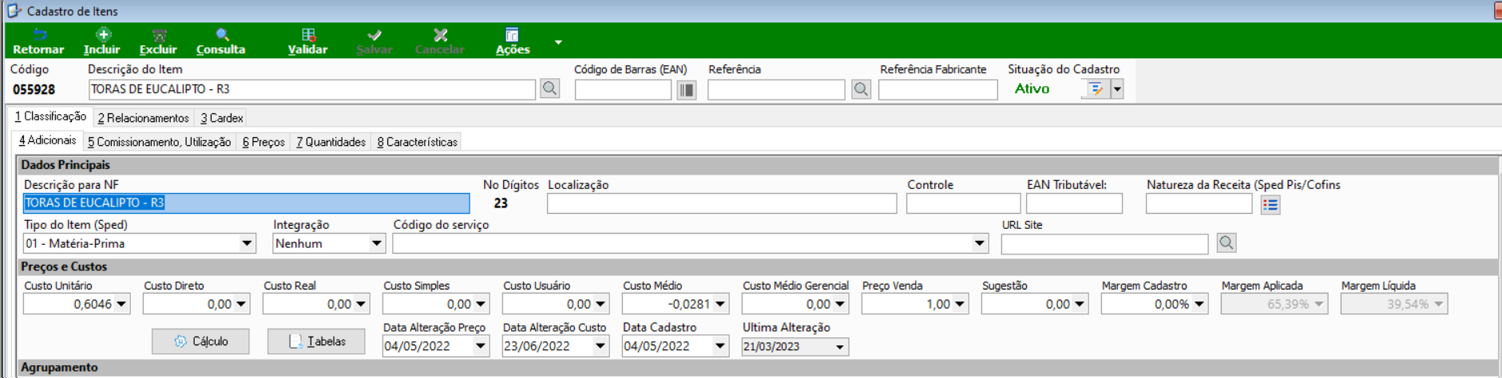Switch to the 1 Classificação tab
Screen dimensions: 1502x378
click(x=50, y=116)
